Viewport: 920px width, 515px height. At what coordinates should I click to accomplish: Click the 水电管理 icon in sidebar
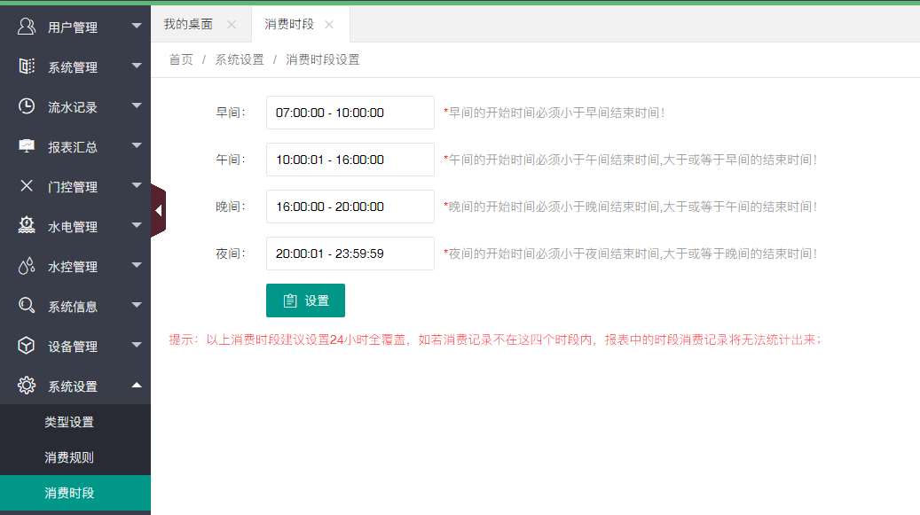(x=27, y=226)
